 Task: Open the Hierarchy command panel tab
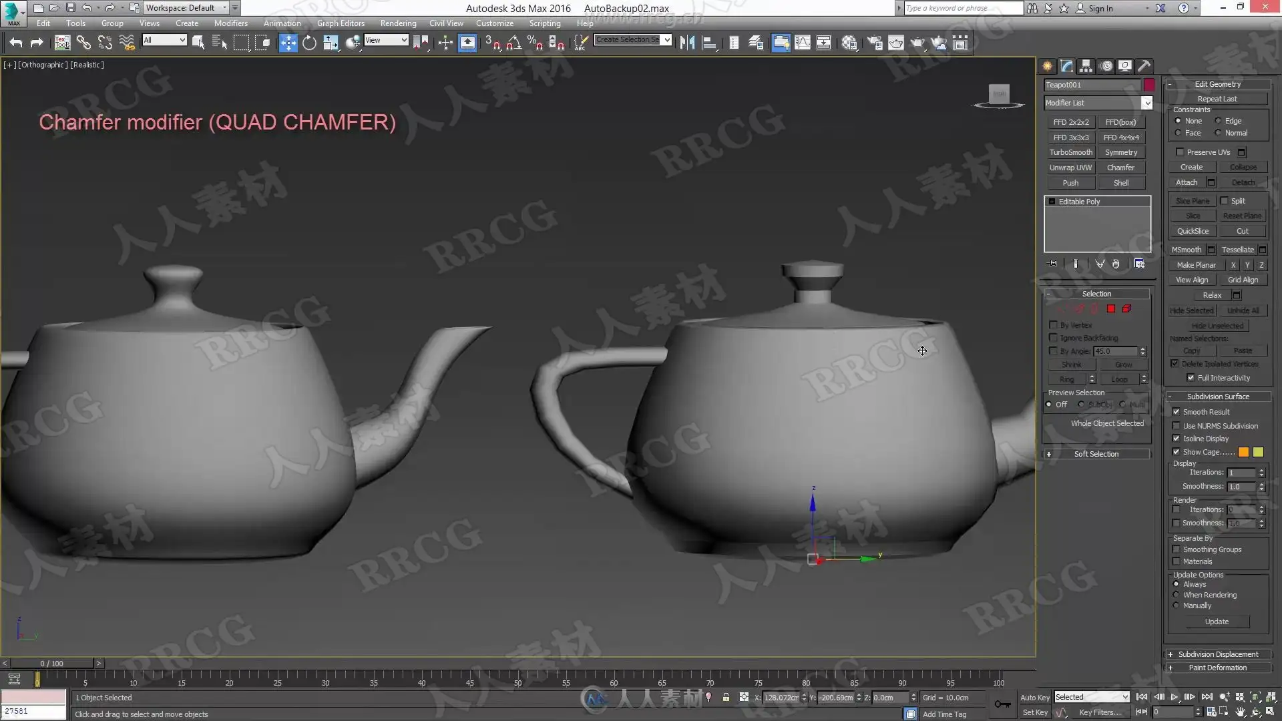point(1086,65)
